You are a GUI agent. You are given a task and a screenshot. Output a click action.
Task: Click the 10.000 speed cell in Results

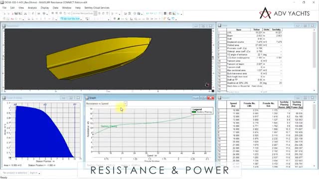point(233,110)
